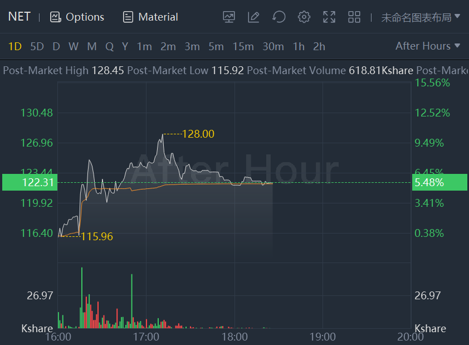Open the Options chart icon
This screenshot has height=345, width=469.
pos(55,17)
